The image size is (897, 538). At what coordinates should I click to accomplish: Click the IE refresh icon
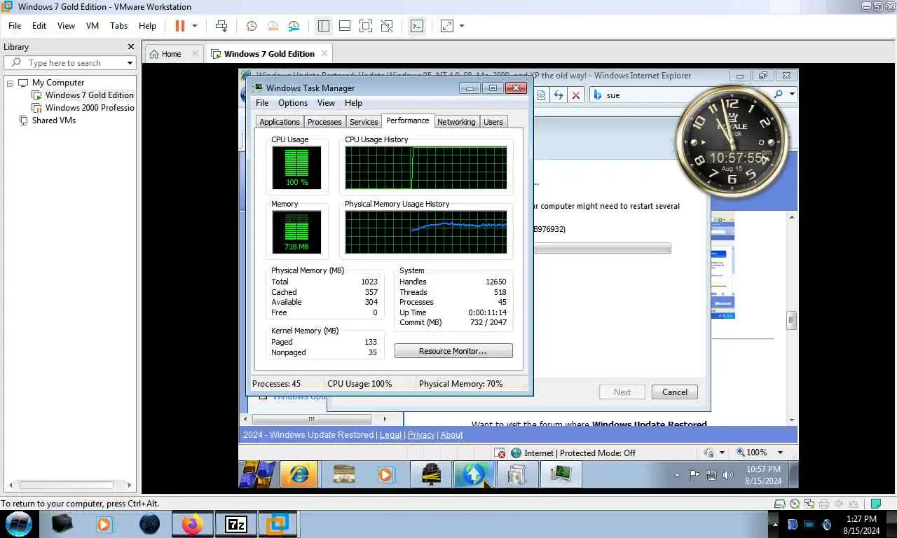[x=559, y=95]
